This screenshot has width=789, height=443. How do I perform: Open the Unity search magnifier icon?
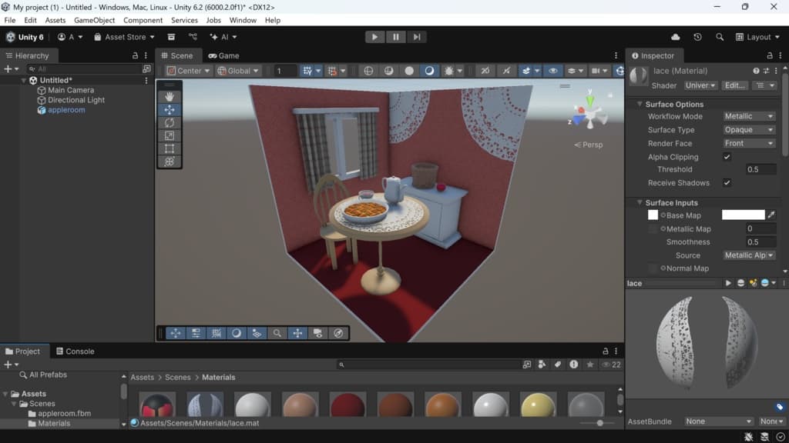click(x=720, y=37)
